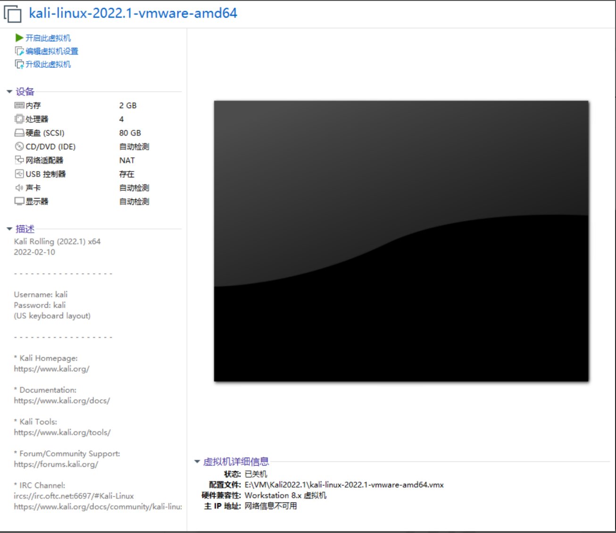Click the display (显示器) device icon
This screenshot has height=533, width=616.
[19, 201]
